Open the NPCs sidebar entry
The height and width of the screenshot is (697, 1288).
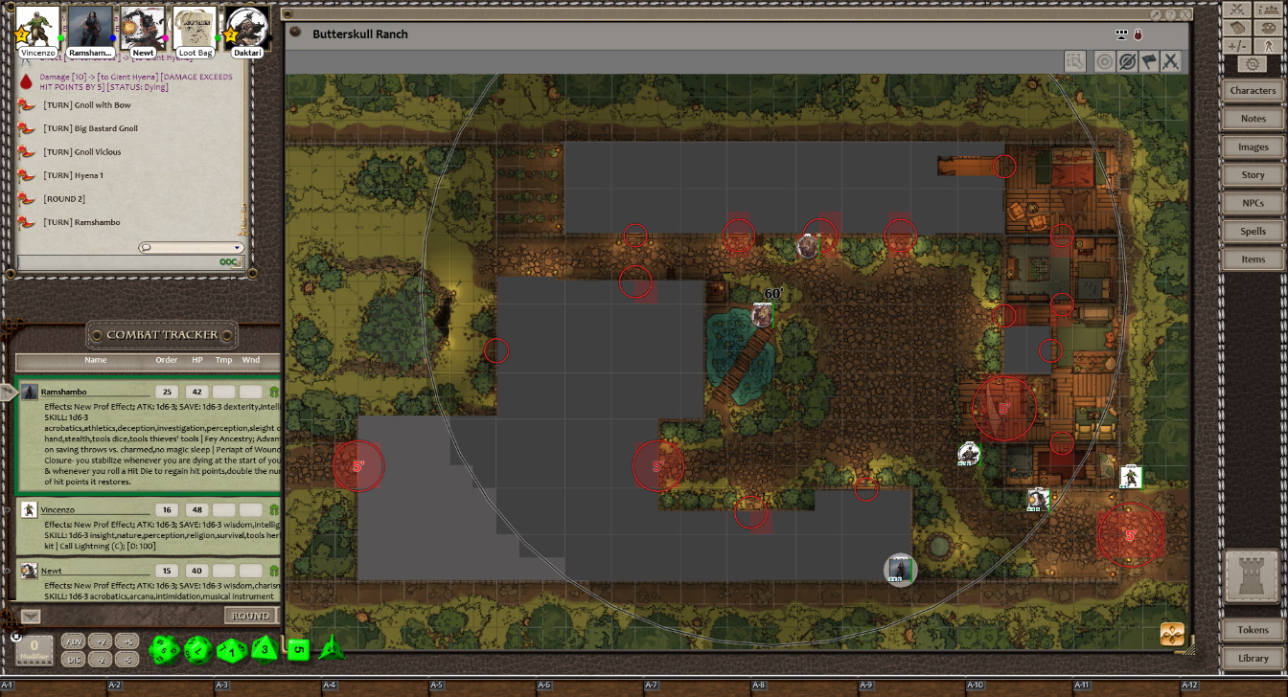pos(1253,203)
